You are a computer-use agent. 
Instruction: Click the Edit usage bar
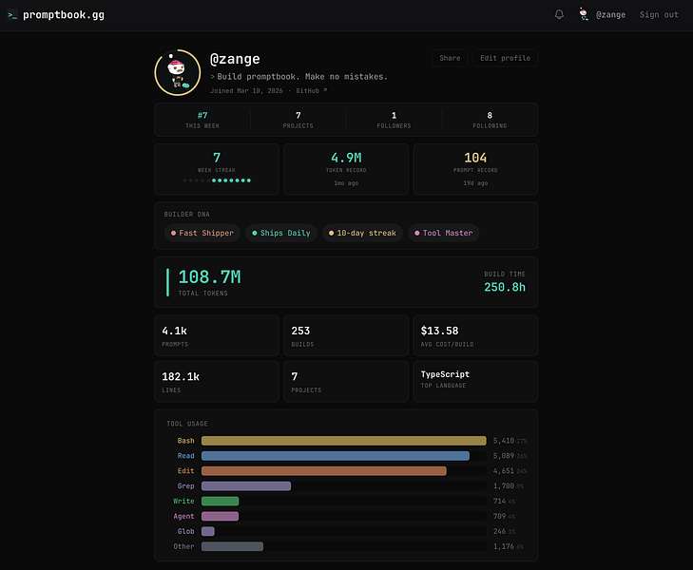[324, 470]
